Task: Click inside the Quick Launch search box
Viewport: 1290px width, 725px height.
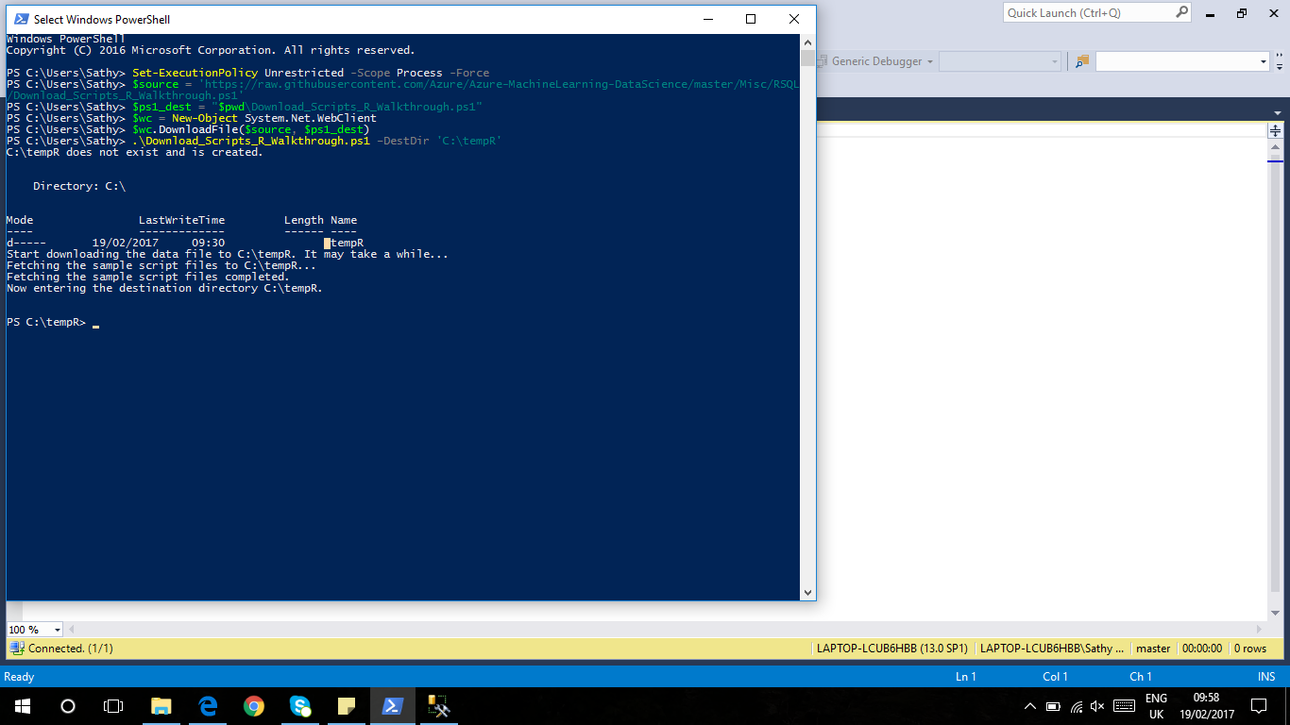Action: pos(1091,12)
